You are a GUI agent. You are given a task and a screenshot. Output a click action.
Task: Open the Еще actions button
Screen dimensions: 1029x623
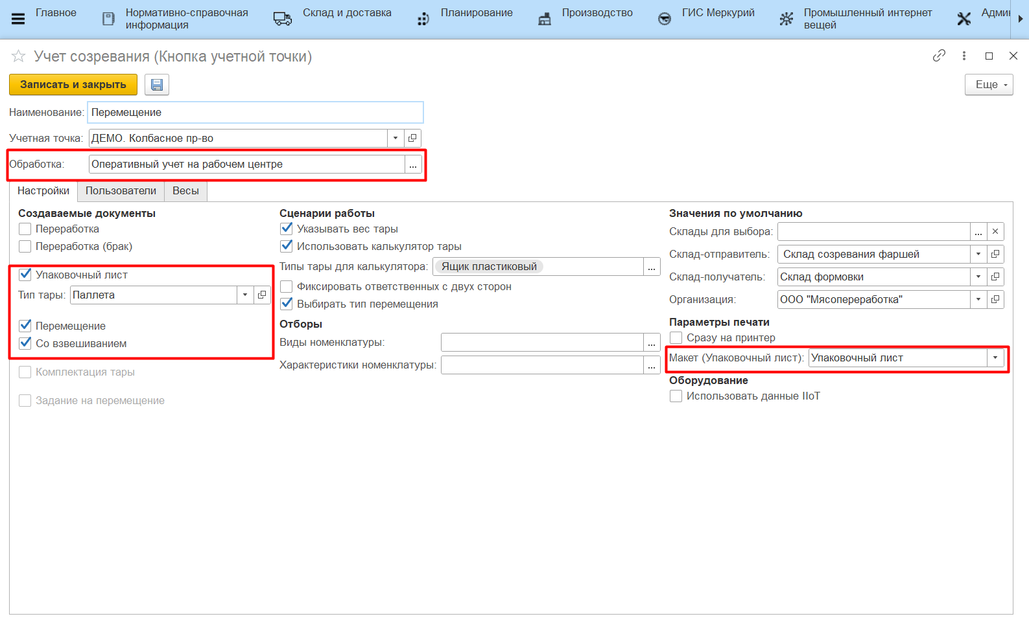click(988, 85)
